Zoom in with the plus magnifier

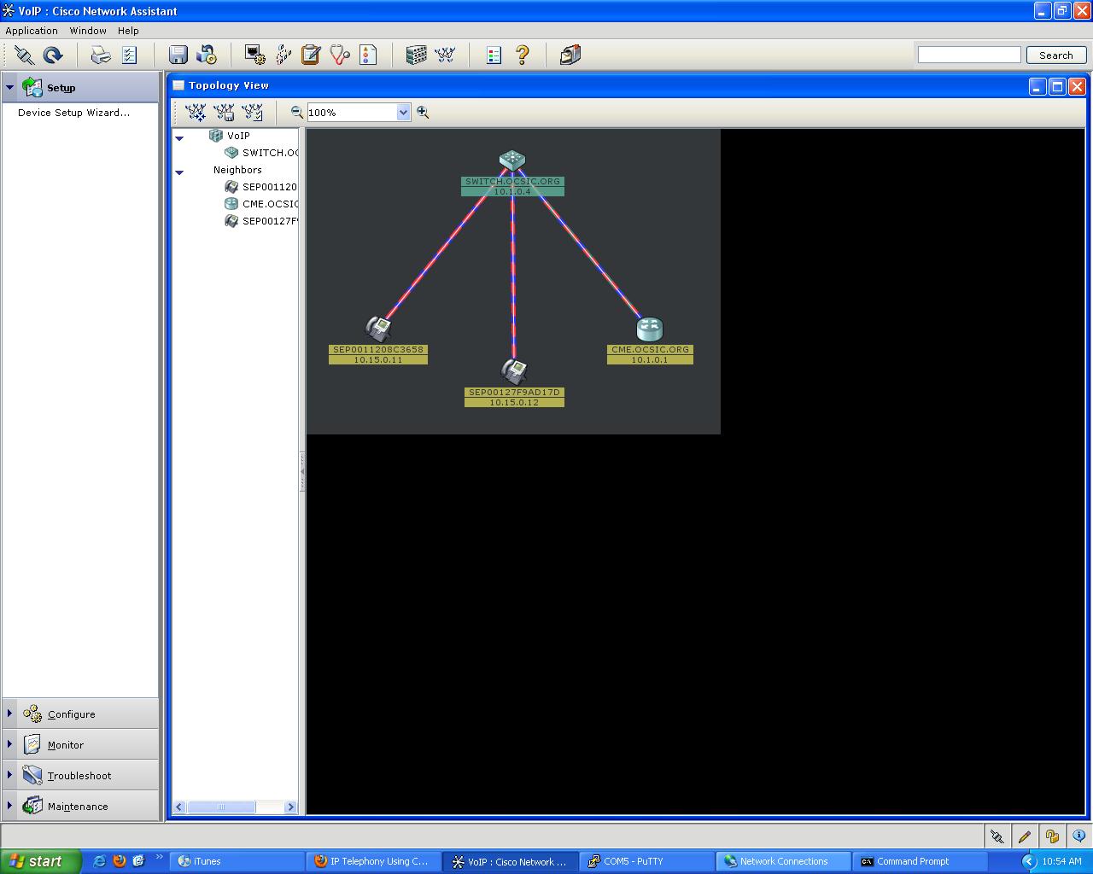(423, 112)
